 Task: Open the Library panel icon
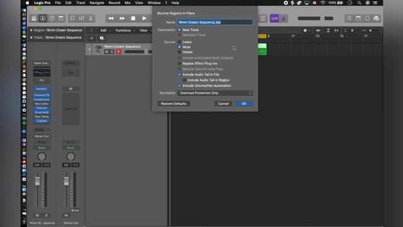click(33, 18)
